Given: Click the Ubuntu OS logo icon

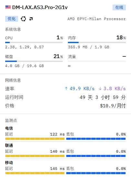Looking at the screenshot, I should (x=23, y=19).
